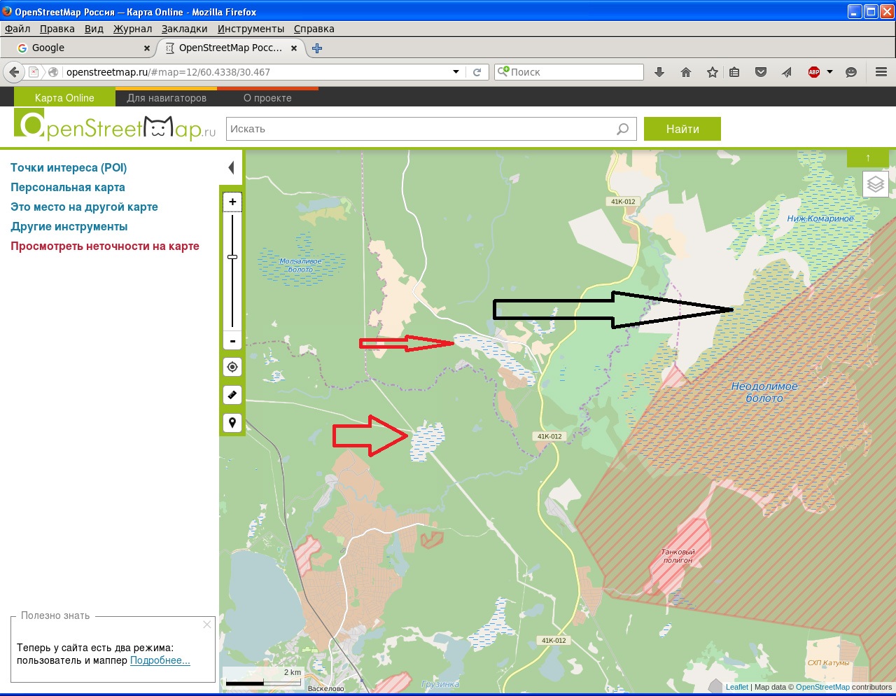Place a marker with the pin tool

click(232, 423)
